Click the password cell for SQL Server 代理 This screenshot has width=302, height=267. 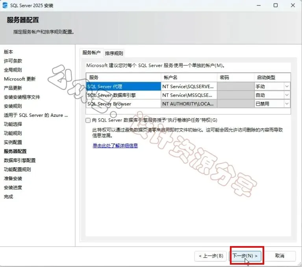click(x=235, y=86)
